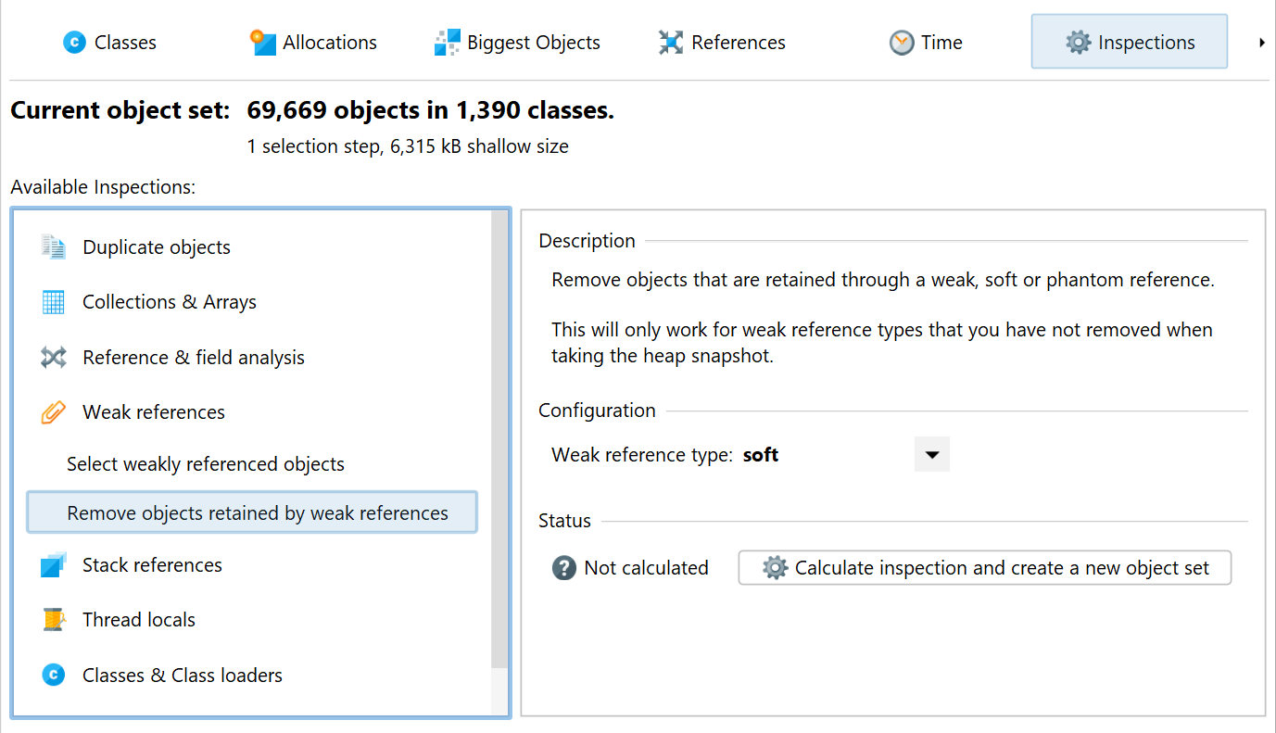The image size is (1276, 733).
Task: Click the soft weak reference type value
Action: click(761, 455)
